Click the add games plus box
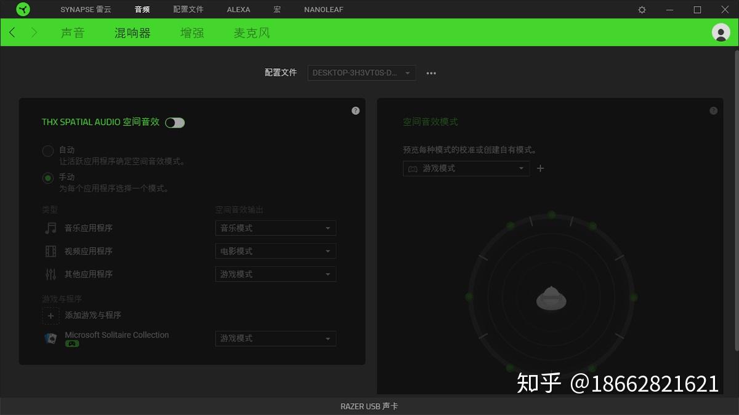Viewport: 739px width, 415px height. tap(50, 315)
